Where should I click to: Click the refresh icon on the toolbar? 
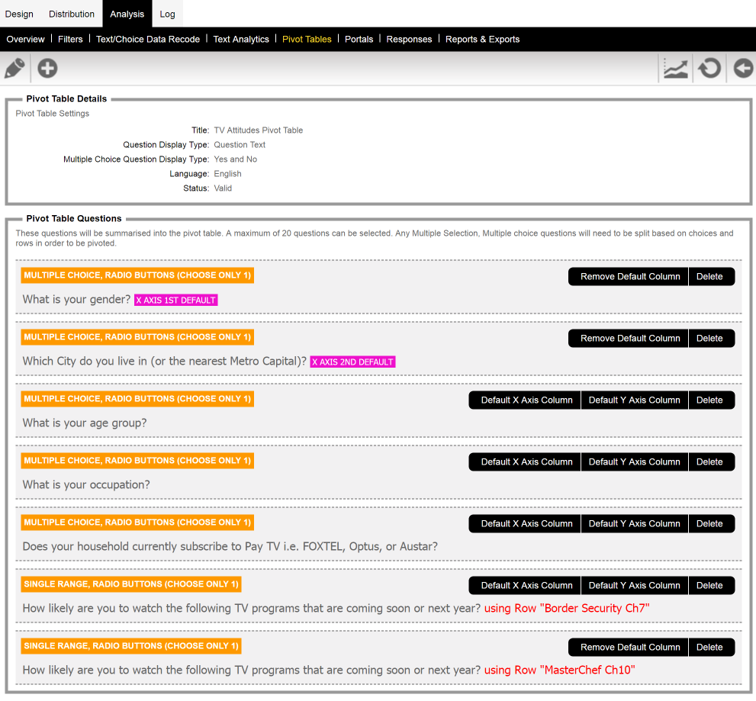709,68
